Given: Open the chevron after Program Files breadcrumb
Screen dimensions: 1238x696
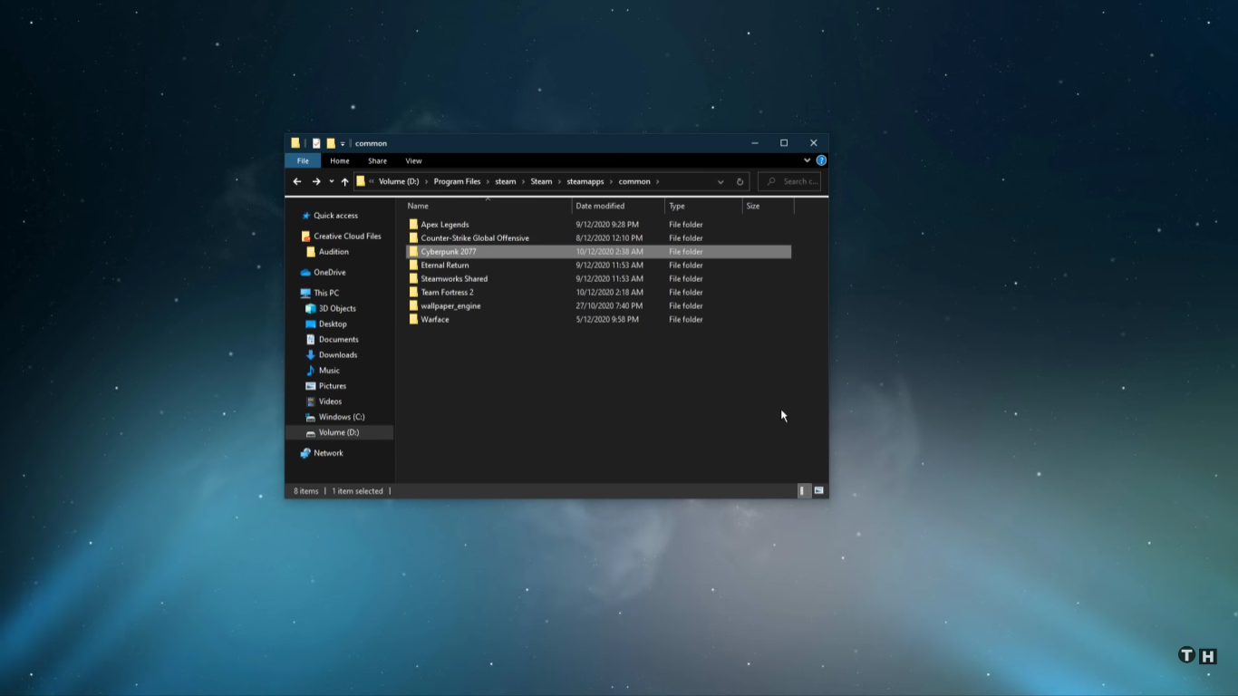Looking at the screenshot, I should click(488, 181).
